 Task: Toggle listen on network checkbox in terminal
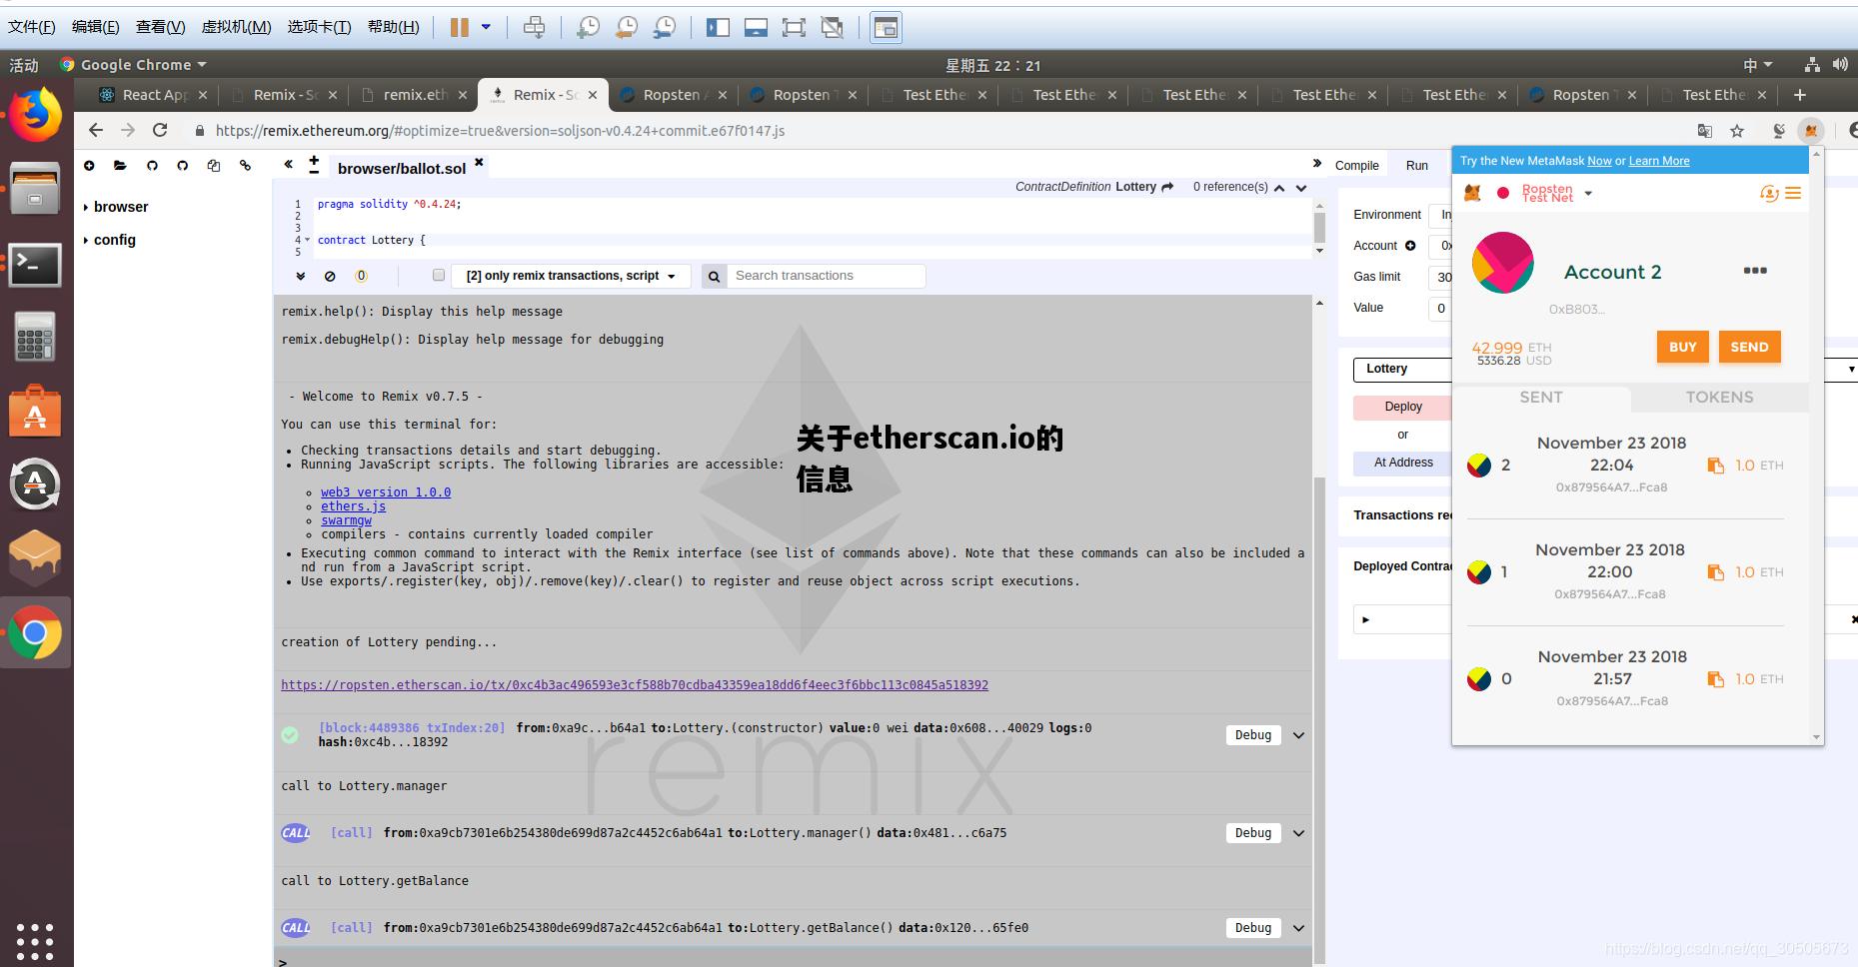(438, 275)
